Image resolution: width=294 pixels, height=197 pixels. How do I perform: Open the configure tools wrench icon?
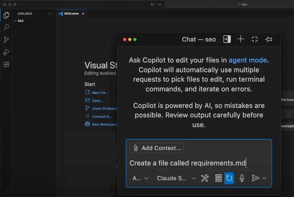tap(205, 178)
